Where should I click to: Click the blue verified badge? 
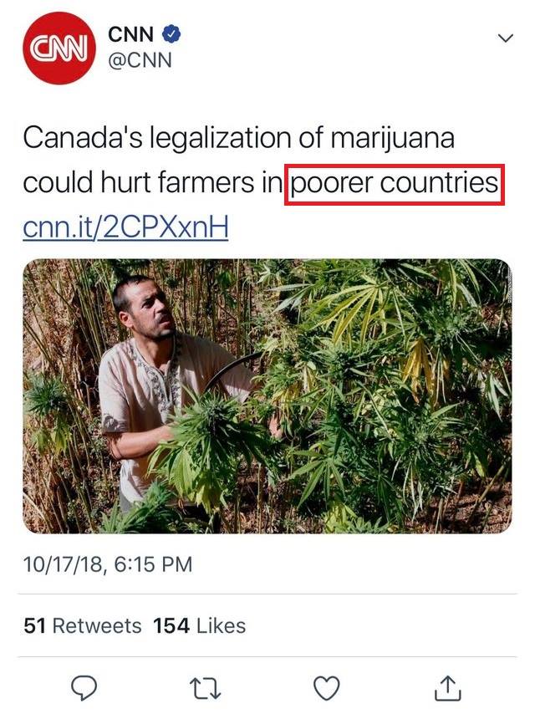click(x=171, y=34)
